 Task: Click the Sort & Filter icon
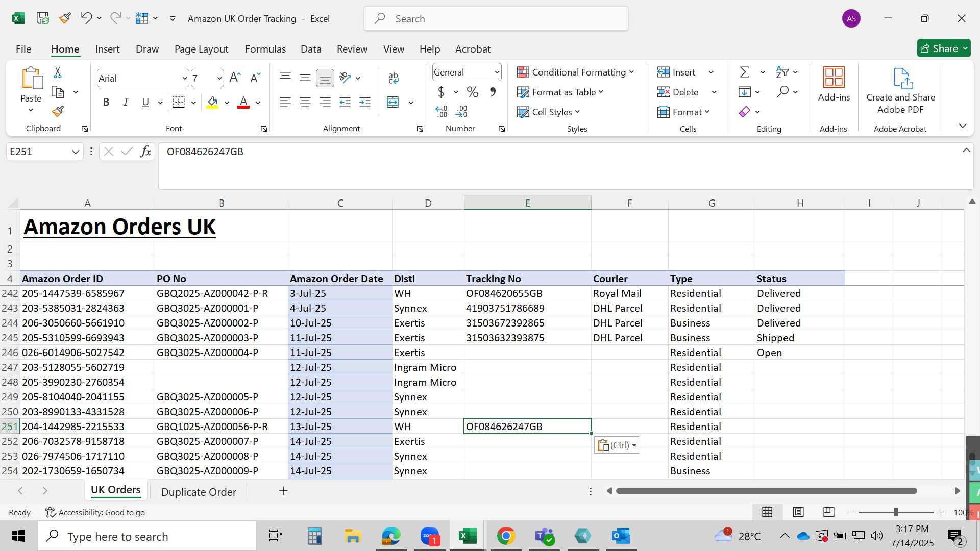pos(782,72)
